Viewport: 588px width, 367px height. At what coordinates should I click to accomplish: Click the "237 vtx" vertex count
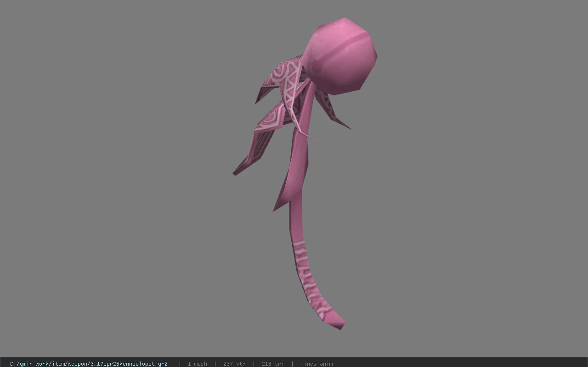[234, 364]
